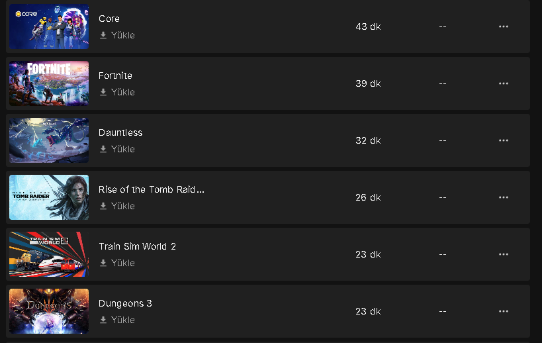Screen dimensions: 542x343
Task: Open the three-dot menu for Fortnite
Action: (503, 83)
